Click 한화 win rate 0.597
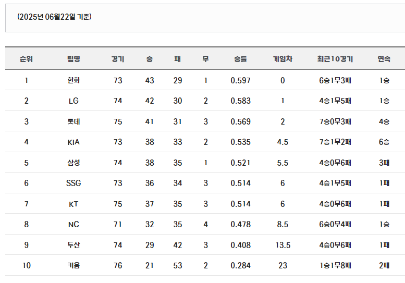Viewport: 405px width, 283px height. point(240,80)
